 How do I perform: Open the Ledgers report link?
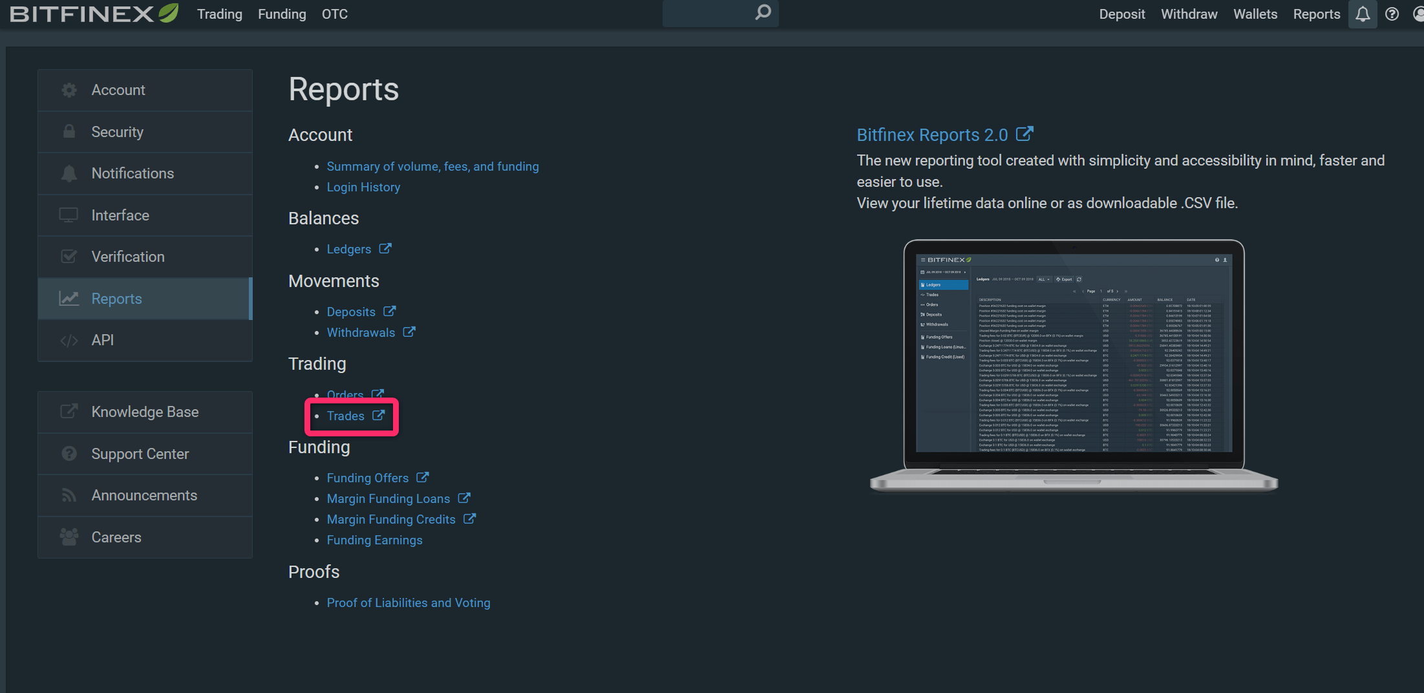click(348, 249)
